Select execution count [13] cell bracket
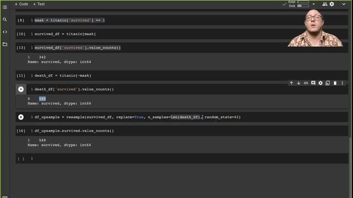Viewport: 353px width, 198px height. click(21, 48)
